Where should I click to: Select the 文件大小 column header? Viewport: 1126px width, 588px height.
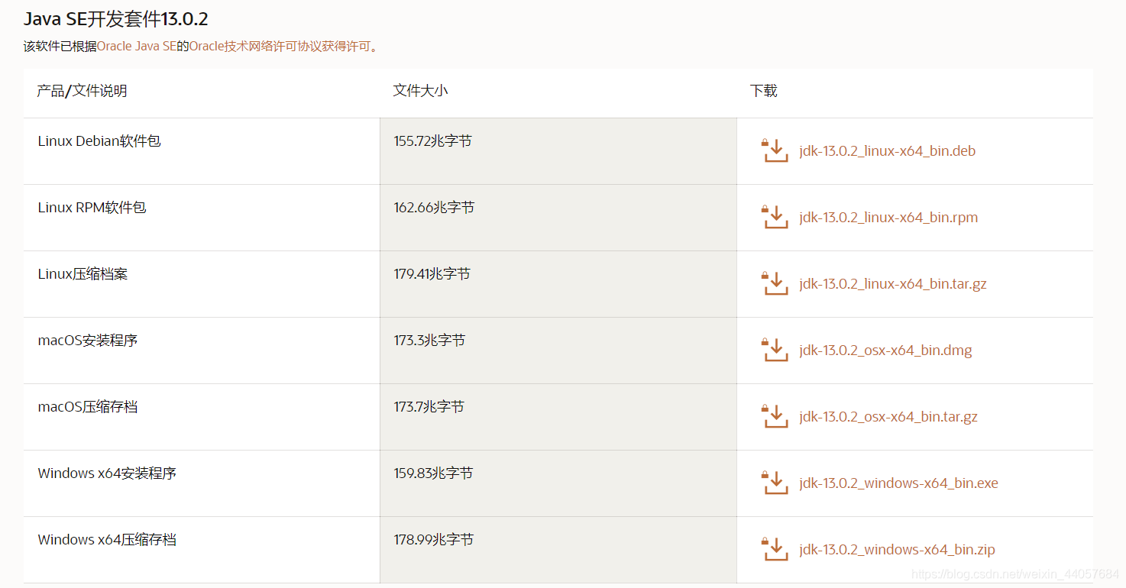pyautogui.click(x=420, y=91)
